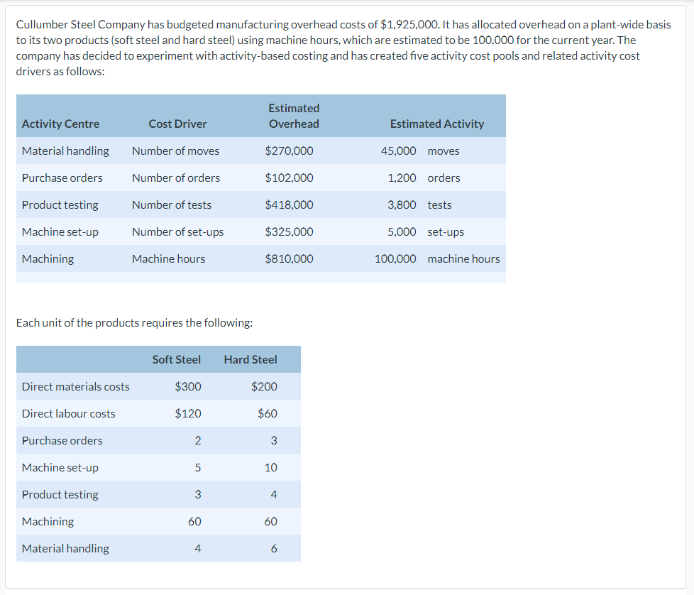Click the Direct materials costs row label
The width and height of the screenshot is (694, 595).
tap(75, 386)
